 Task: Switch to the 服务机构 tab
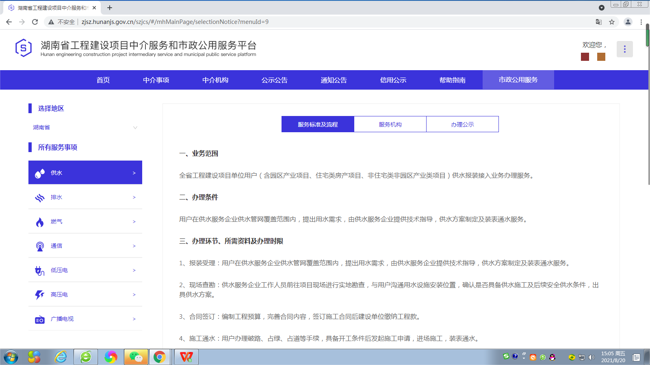390,125
